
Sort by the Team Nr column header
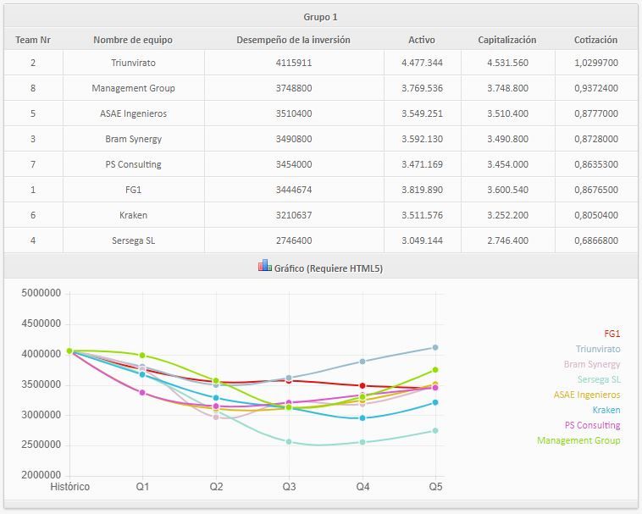(33, 40)
